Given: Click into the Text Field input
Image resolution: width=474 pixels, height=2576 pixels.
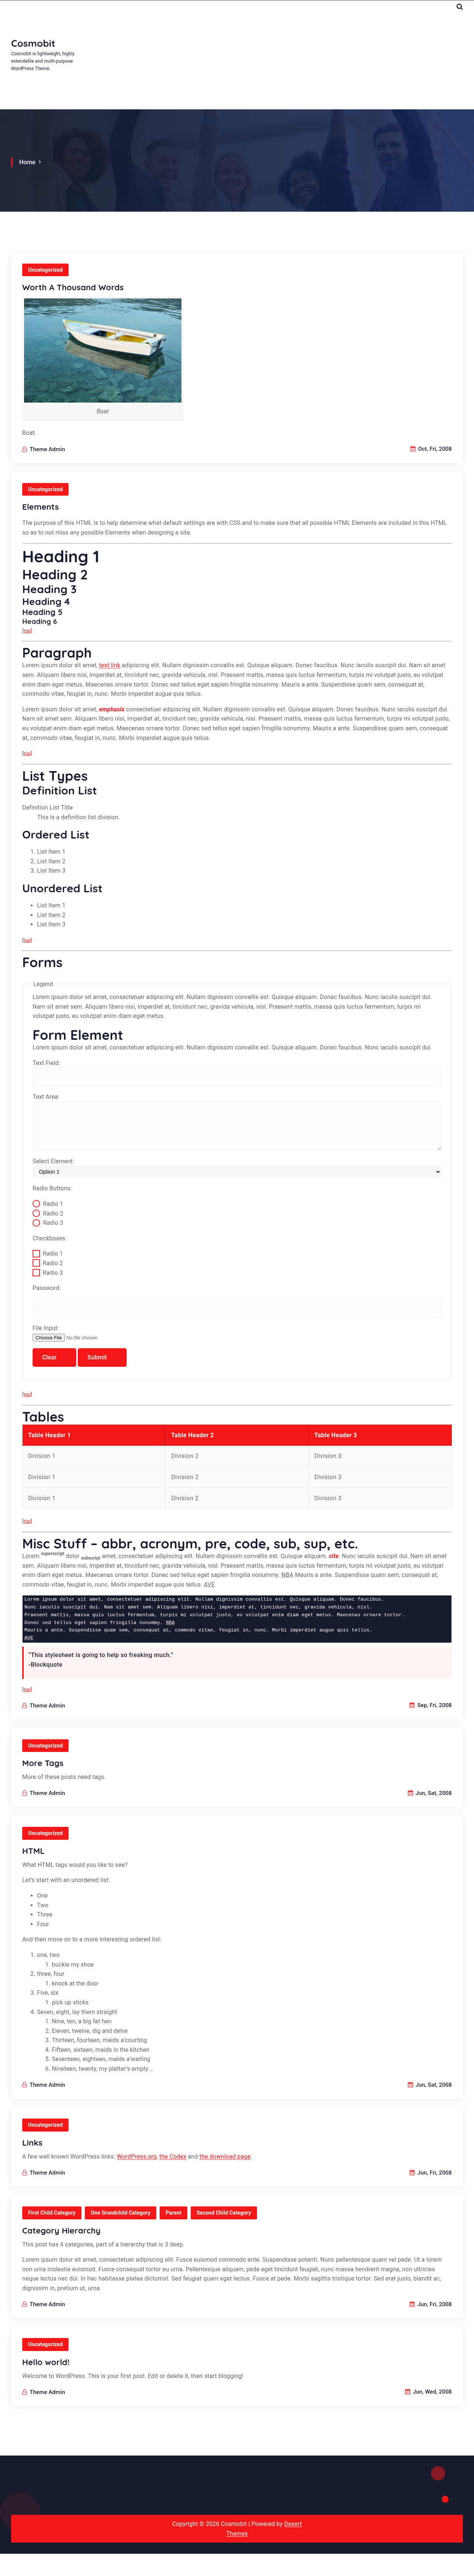Looking at the screenshot, I should point(237,1077).
